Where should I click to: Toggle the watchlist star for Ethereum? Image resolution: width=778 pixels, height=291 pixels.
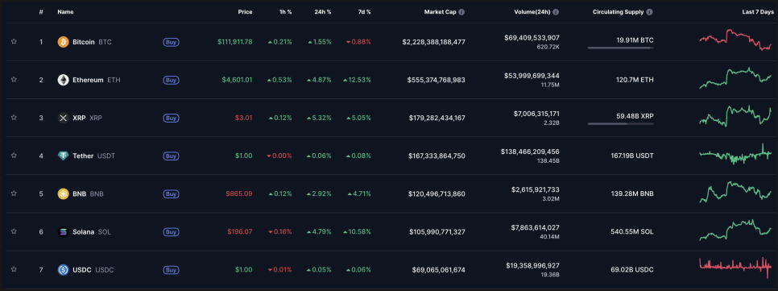click(14, 80)
